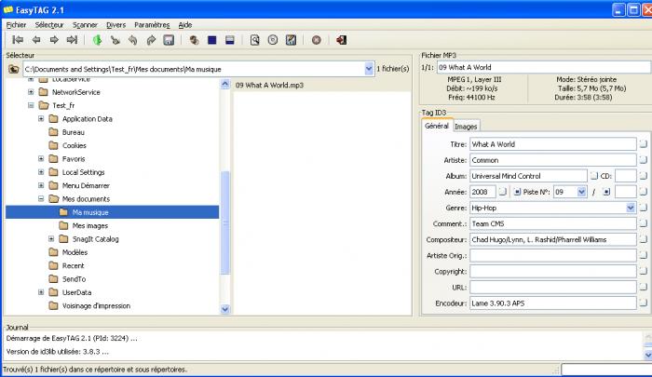Apply Titre to selected files mini button
The image size is (652, 377).
pyautogui.click(x=644, y=143)
